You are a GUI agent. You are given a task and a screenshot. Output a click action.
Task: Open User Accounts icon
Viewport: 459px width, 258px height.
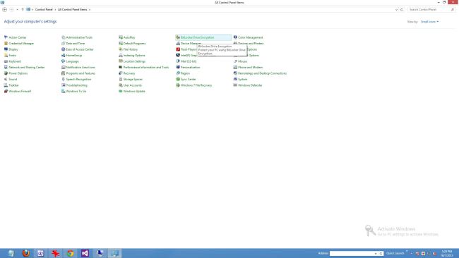[x=120, y=85]
